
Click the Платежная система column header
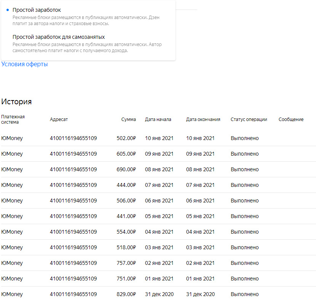tap(13, 119)
